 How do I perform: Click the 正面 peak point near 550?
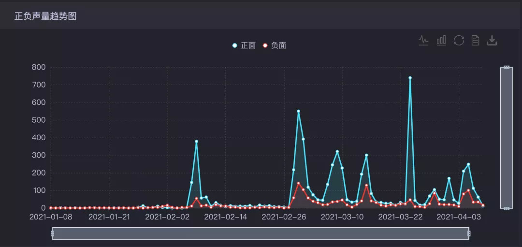(x=298, y=111)
